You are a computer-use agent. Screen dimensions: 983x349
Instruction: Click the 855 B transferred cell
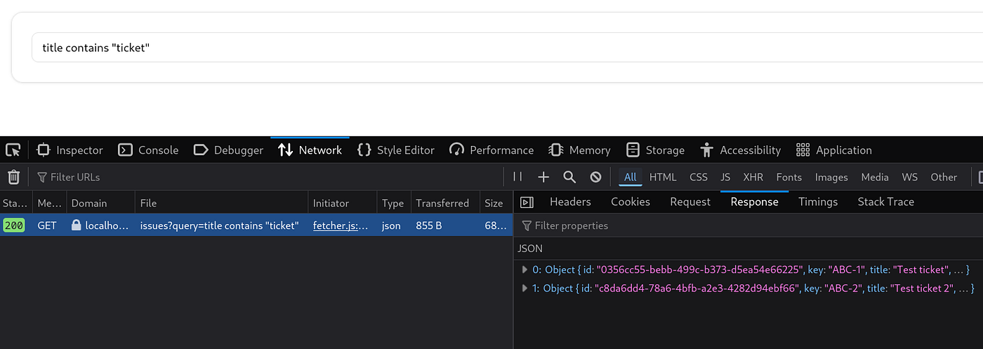point(428,225)
